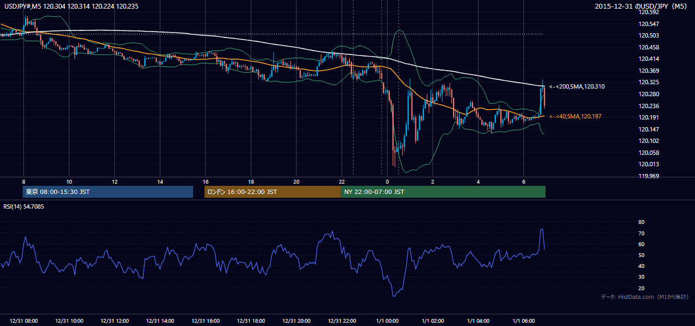Image resolution: width=695 pixels, height=326 pixels.
Task: Click hour label 14 under the price chart
Action: pos(160,181)
